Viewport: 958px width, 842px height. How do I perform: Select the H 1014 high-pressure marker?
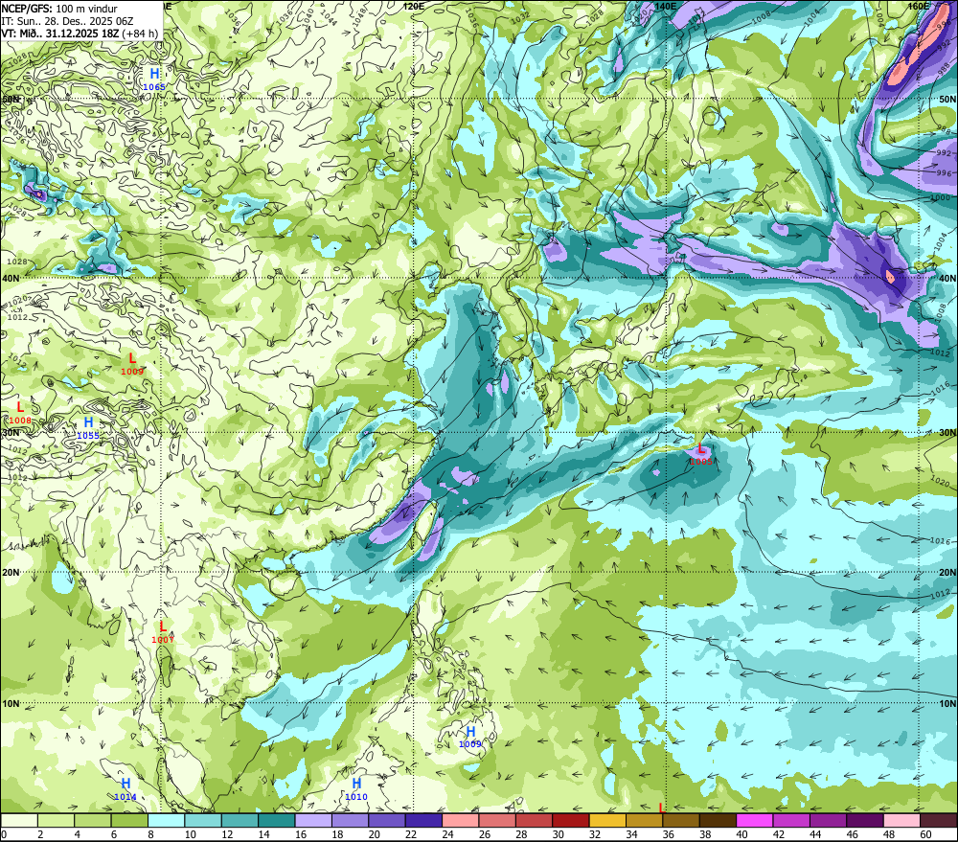[125, 789]
